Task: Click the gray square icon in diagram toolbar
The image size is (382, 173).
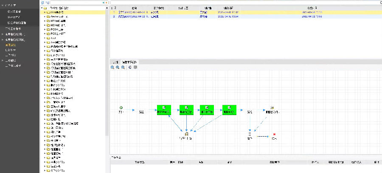Action: 135,67
